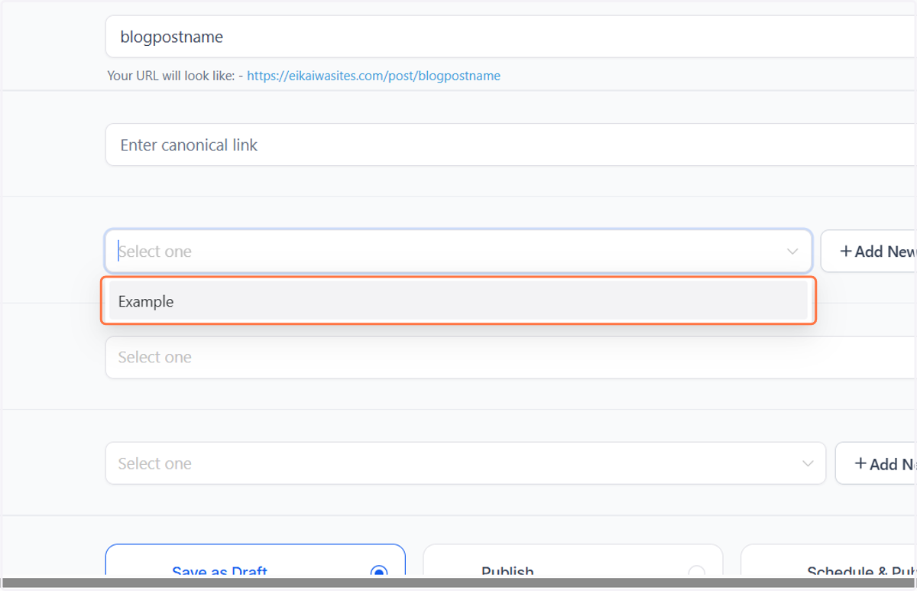Select the Publish radio button
Image resolution: width=917 pixels, height=591 pixels.
(x=696, y=573)
